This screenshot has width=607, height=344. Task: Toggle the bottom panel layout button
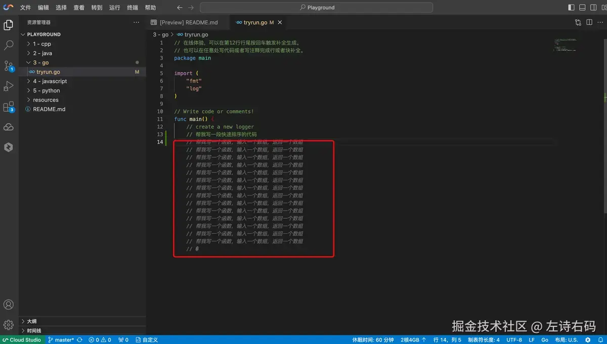pos(582,8)
